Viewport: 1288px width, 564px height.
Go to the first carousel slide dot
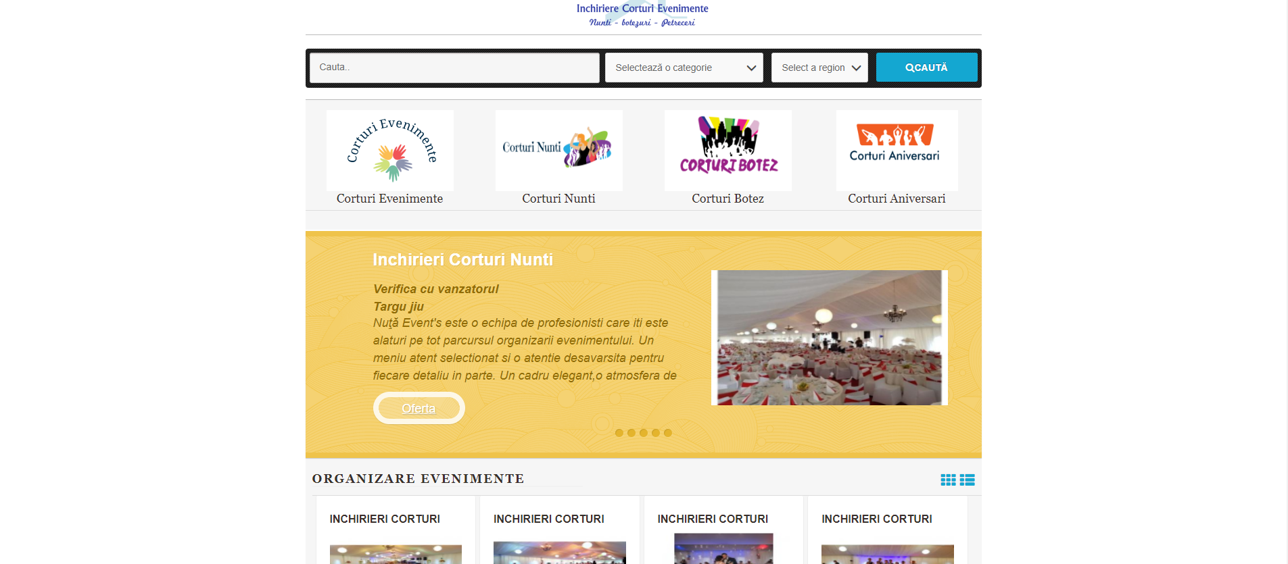(x=619, y=433)
